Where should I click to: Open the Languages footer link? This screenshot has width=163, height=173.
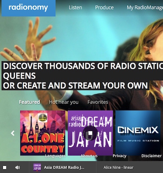click(x=55, y=156)
